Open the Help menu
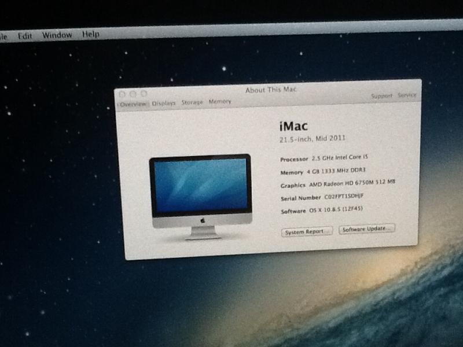Screen dimensions: 463x347 pos(91,34)
